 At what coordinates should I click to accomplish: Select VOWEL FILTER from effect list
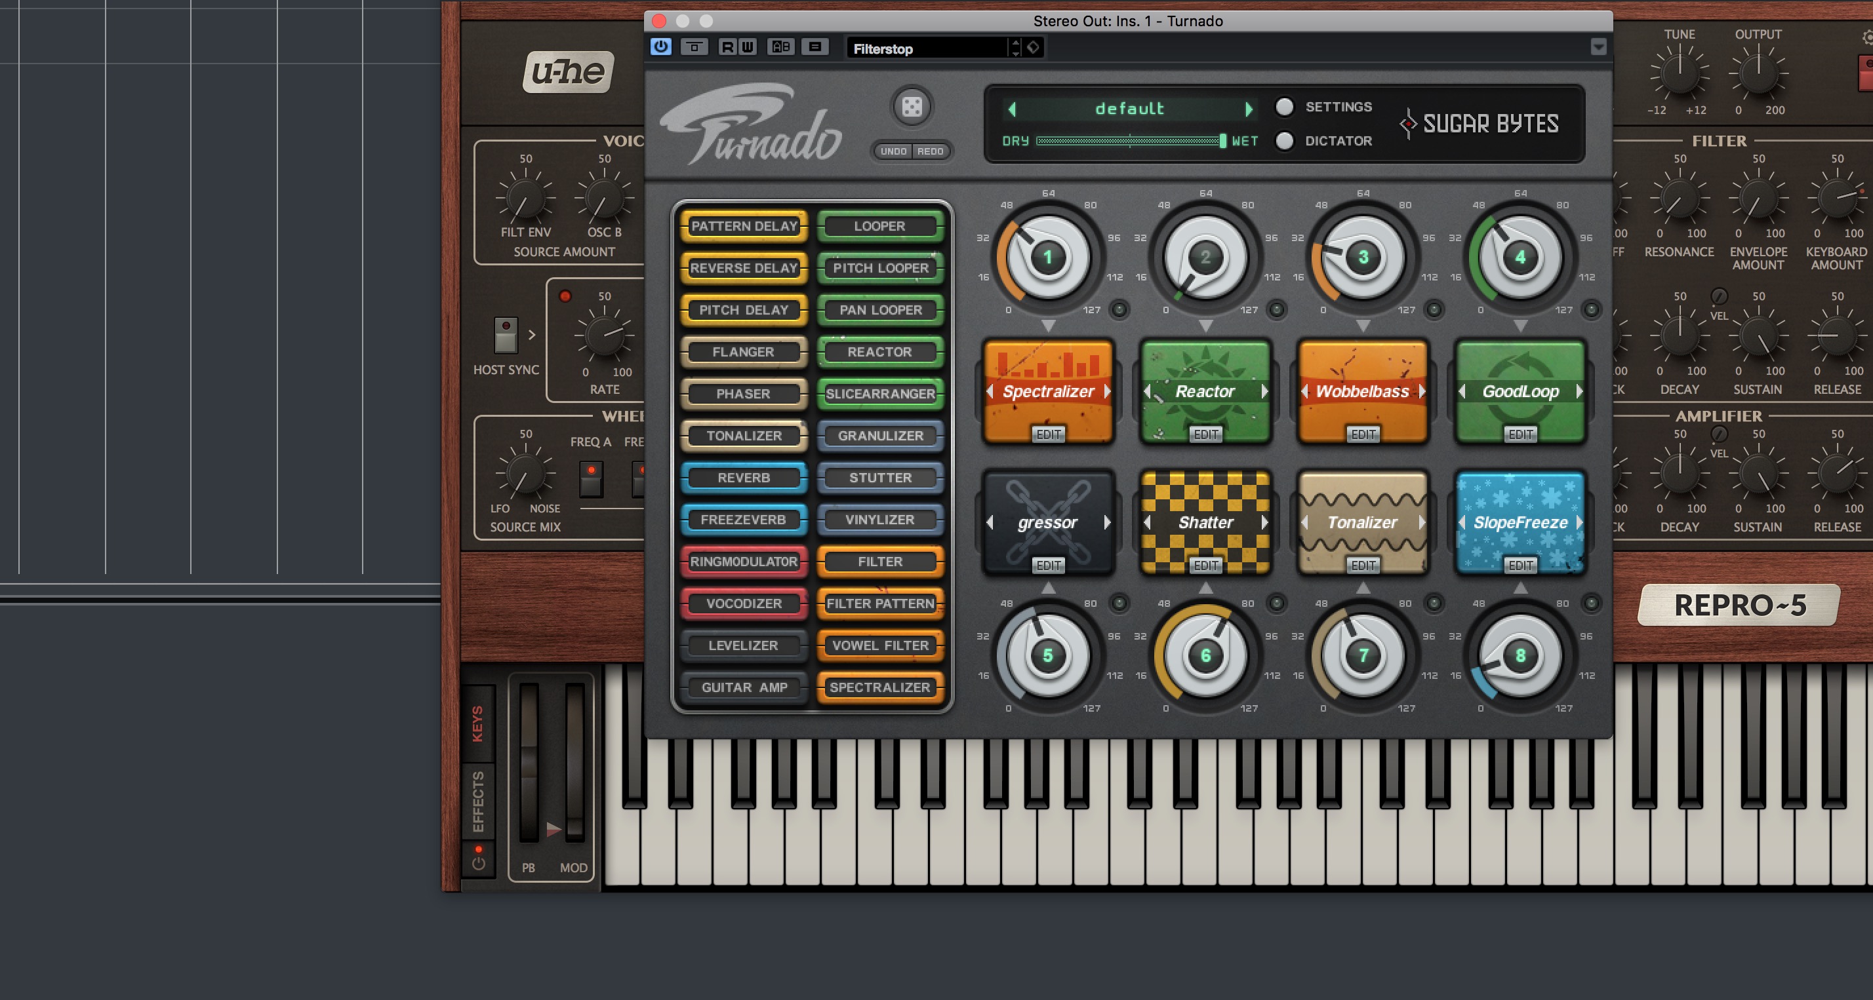(880, 645)
